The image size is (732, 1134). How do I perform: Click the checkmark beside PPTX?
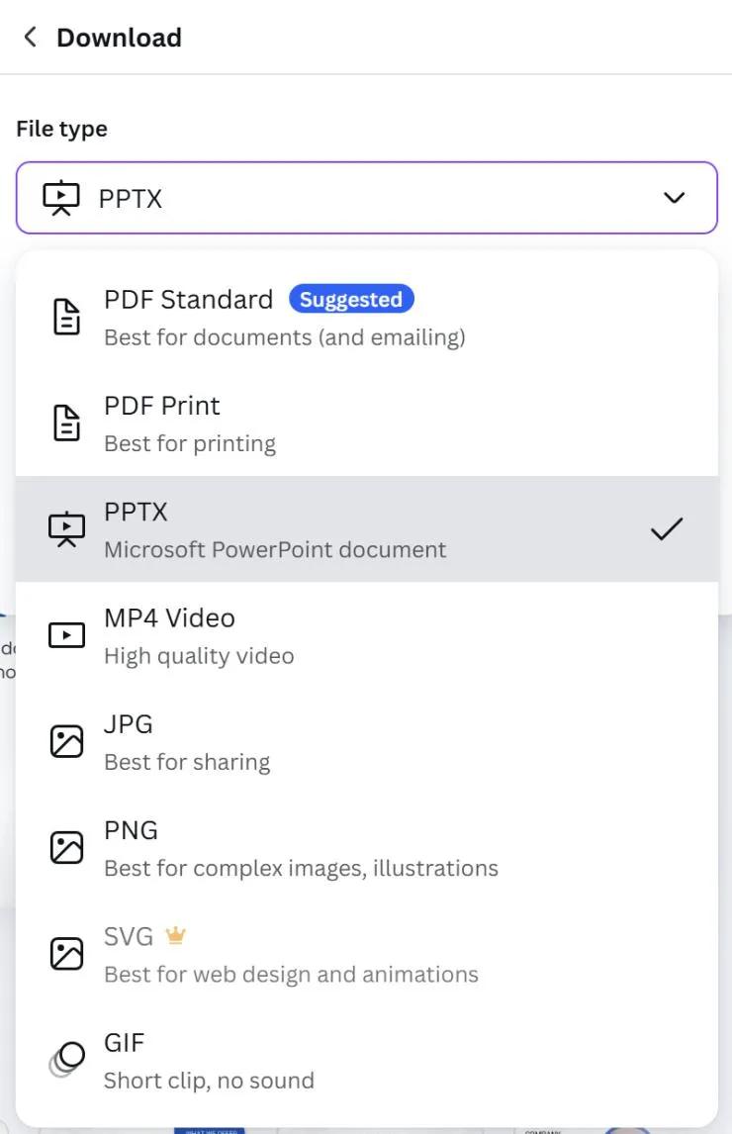click(667, 528)
